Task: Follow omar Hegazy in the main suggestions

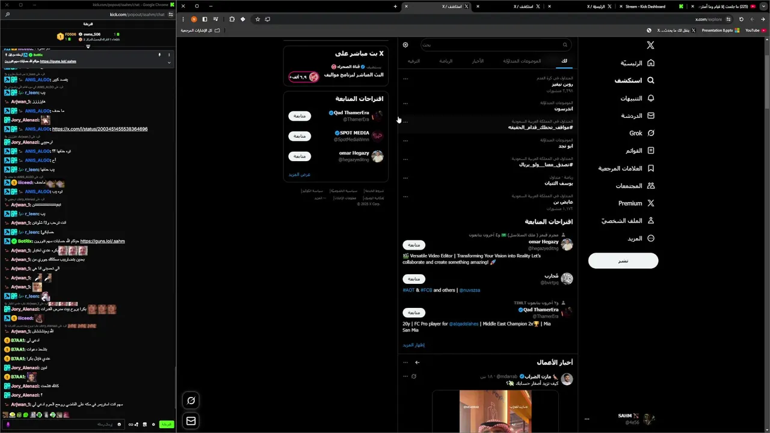Action: [x=414, y=245]
